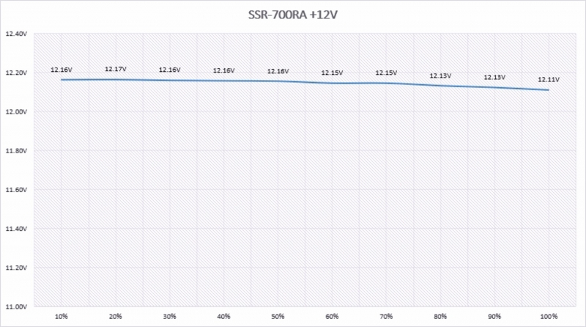586x327 pixels.
Task: Select the 12.16V data label at 30% load
Action: tap(170, 70)
